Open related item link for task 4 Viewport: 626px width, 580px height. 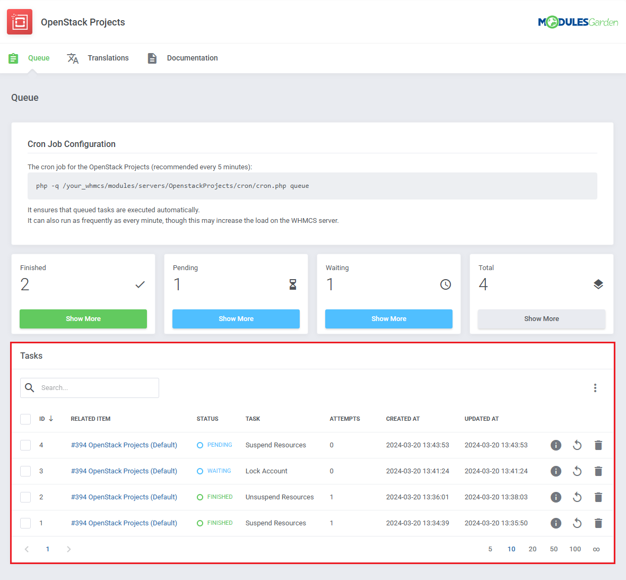tap(124, 445)
